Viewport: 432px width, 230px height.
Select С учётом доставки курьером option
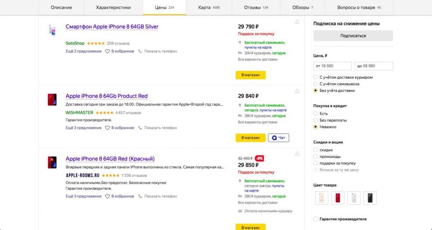[x=315, y=77]
